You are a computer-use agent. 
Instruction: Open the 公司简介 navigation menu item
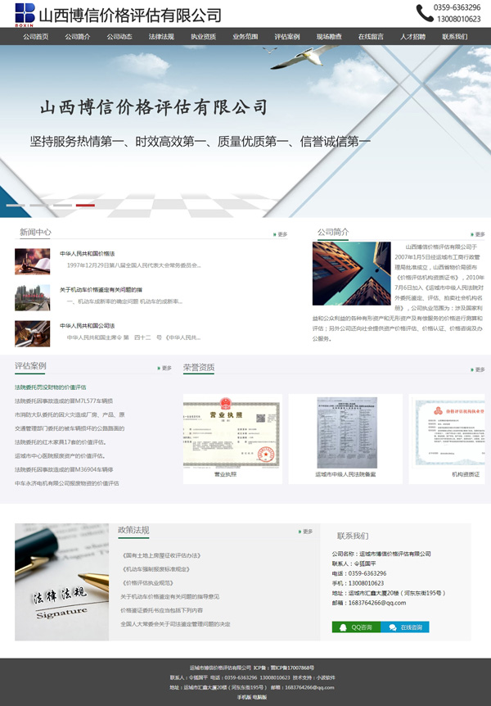point(78,37)
